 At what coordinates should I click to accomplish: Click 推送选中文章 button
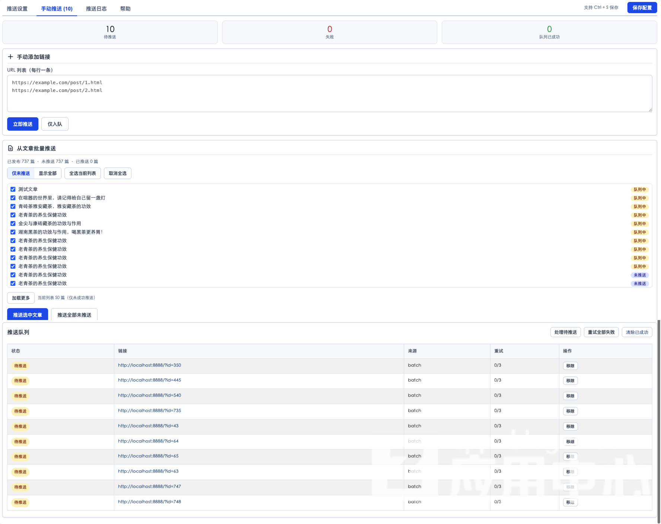(28, 314)
